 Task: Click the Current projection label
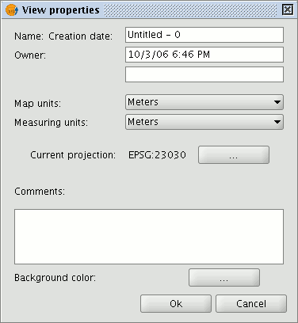(73, 155)
